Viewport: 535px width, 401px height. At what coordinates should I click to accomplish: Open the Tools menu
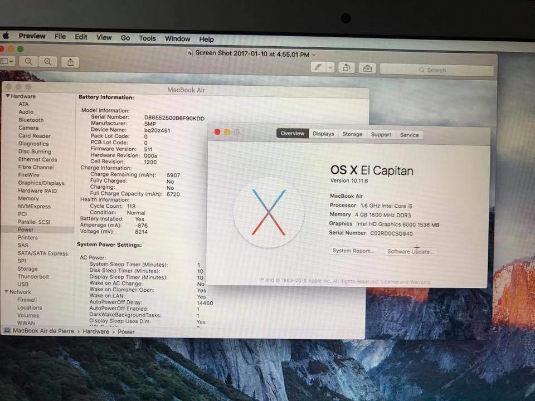[147, 38]
